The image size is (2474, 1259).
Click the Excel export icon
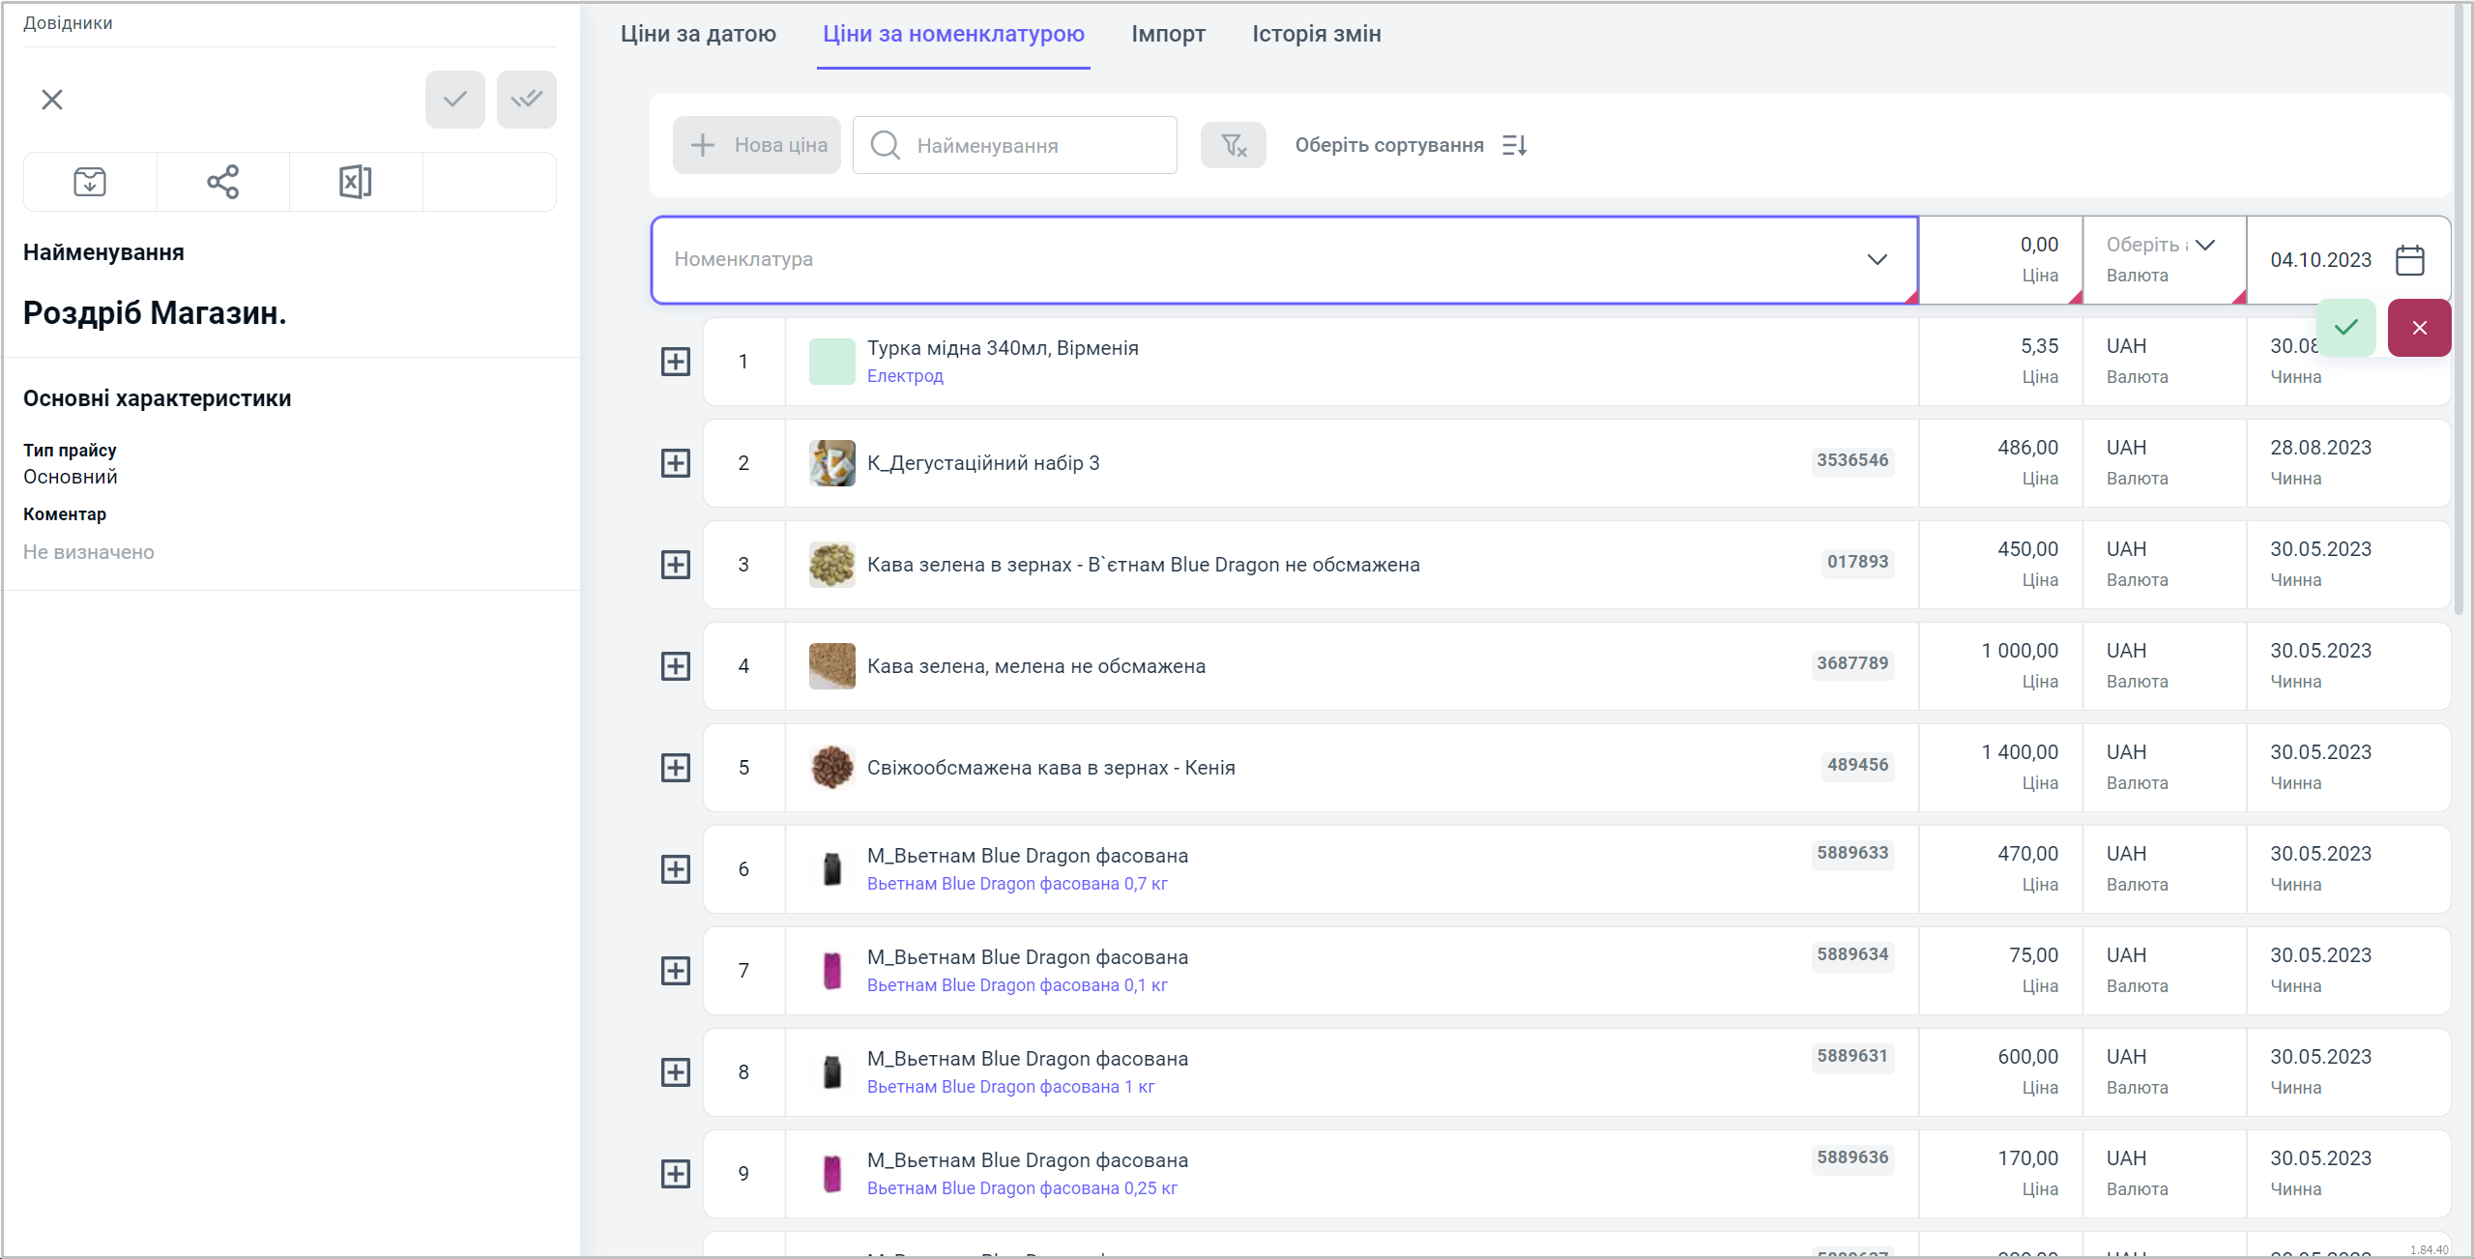coord(355,182)
